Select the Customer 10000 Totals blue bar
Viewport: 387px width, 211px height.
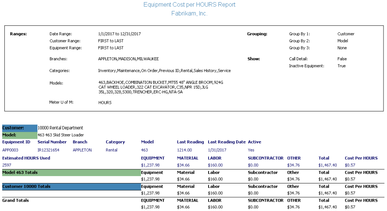71,186
